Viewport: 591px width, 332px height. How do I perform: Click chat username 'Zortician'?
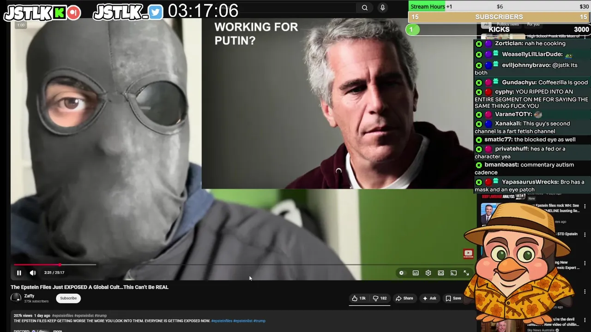coord(509,43)
